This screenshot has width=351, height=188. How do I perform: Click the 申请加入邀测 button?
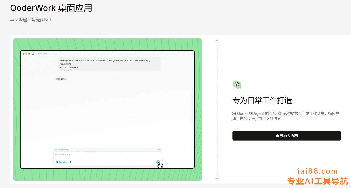tap(287, 136)
